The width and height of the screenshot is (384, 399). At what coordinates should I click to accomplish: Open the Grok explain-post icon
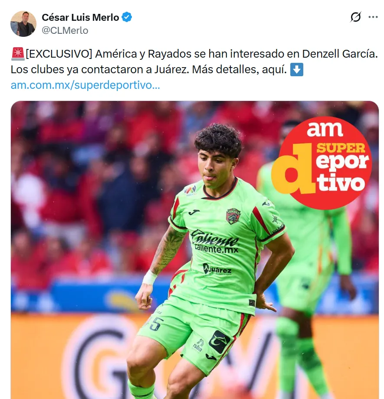coord(355,17)
